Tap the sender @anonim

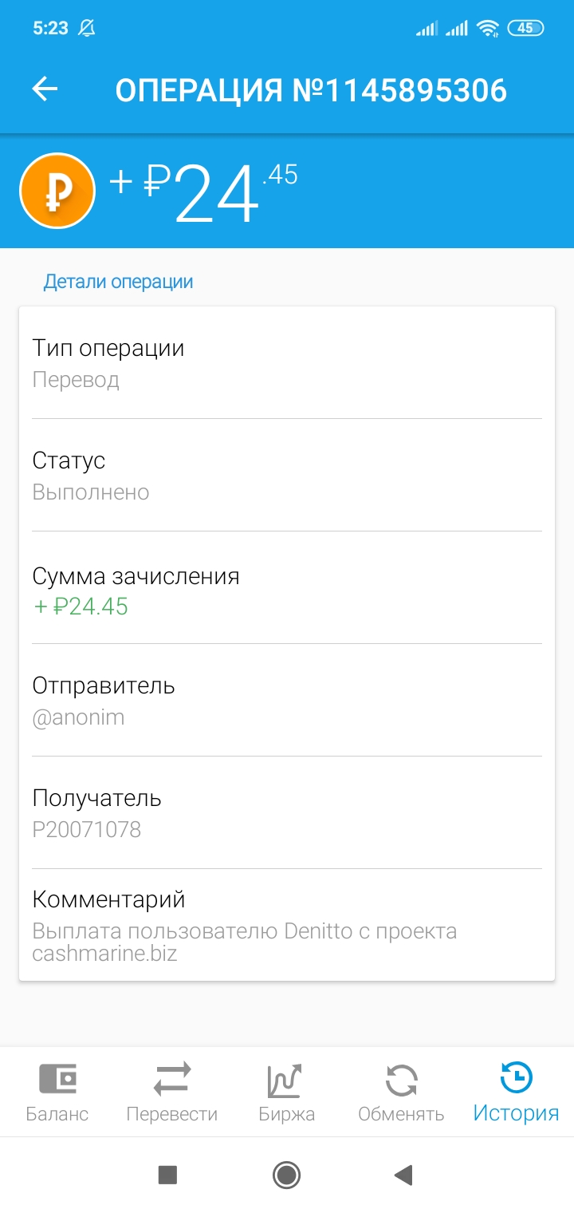pos(79,717)
